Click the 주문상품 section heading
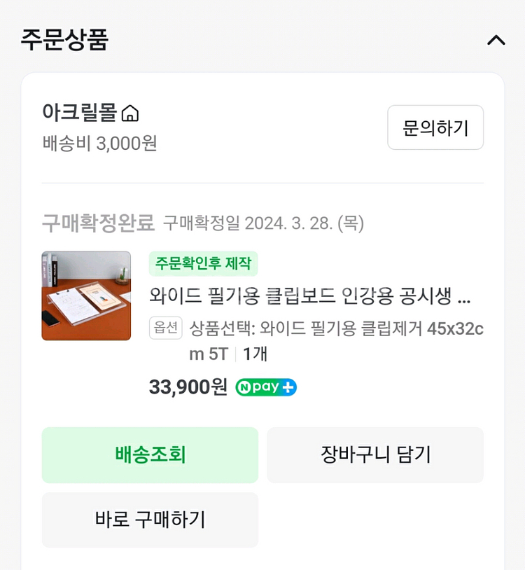 pos(64,39)
